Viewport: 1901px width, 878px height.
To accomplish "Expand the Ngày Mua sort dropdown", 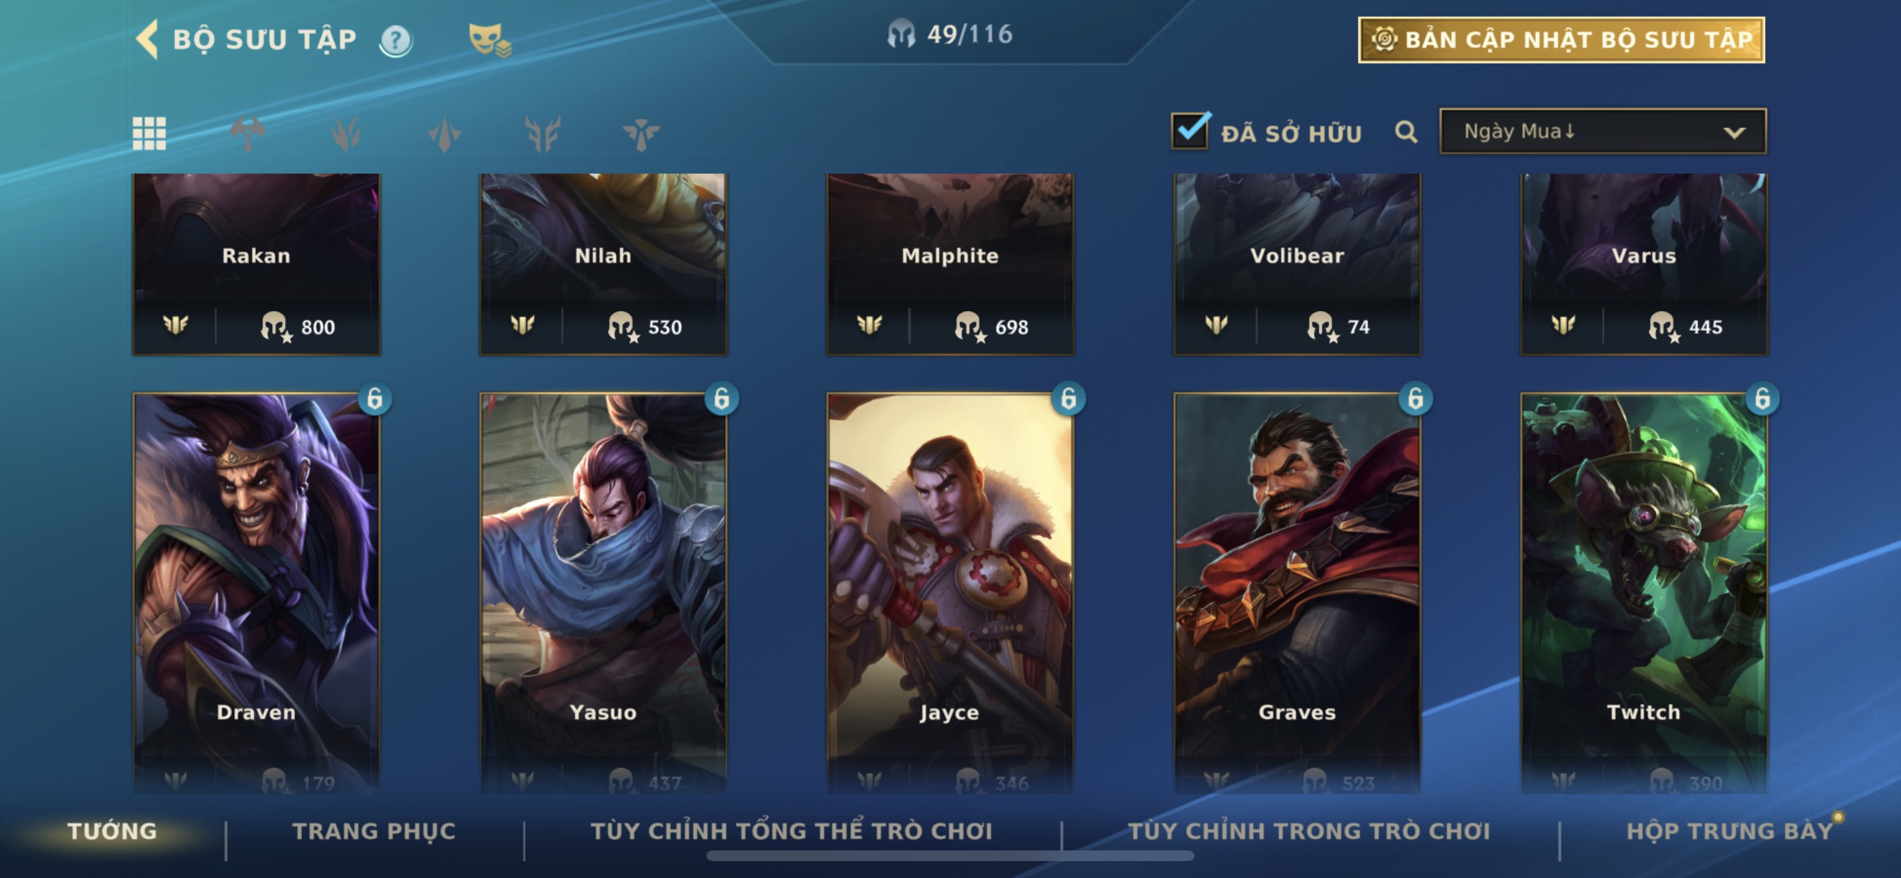I will [1603, 131].
